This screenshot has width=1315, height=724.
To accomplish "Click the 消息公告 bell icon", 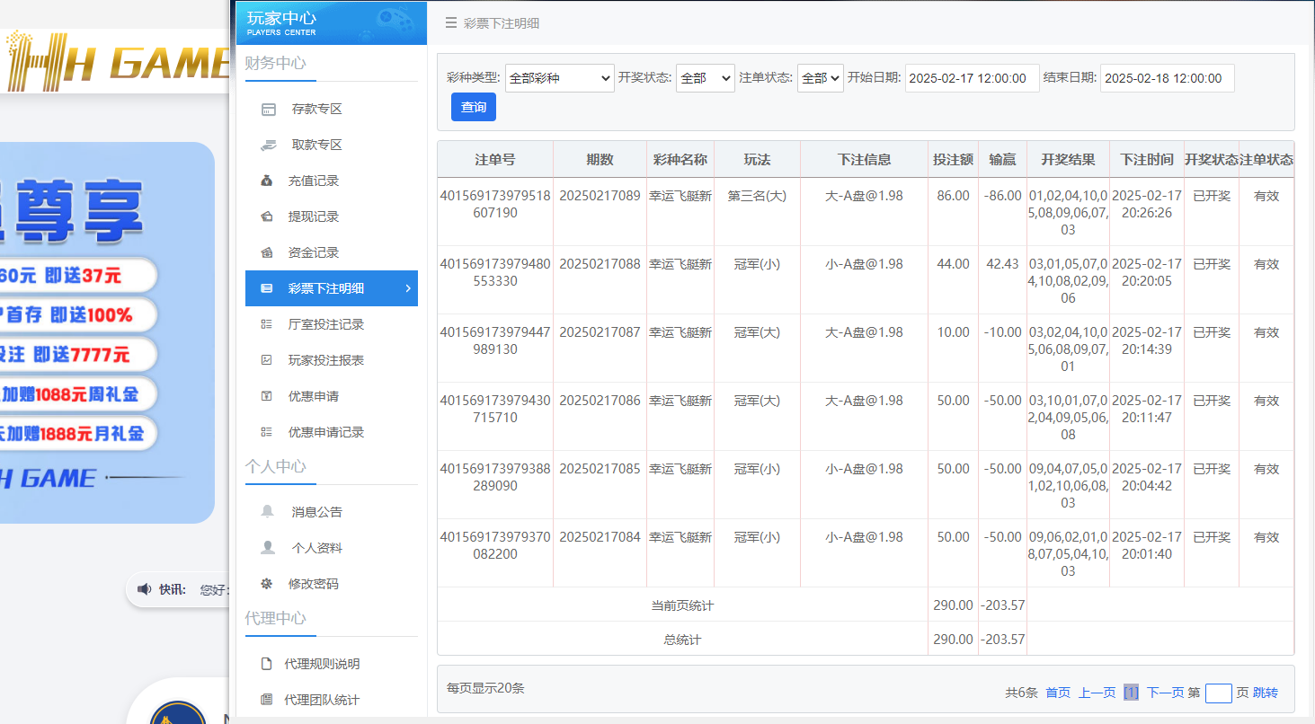I will point(267,512).
